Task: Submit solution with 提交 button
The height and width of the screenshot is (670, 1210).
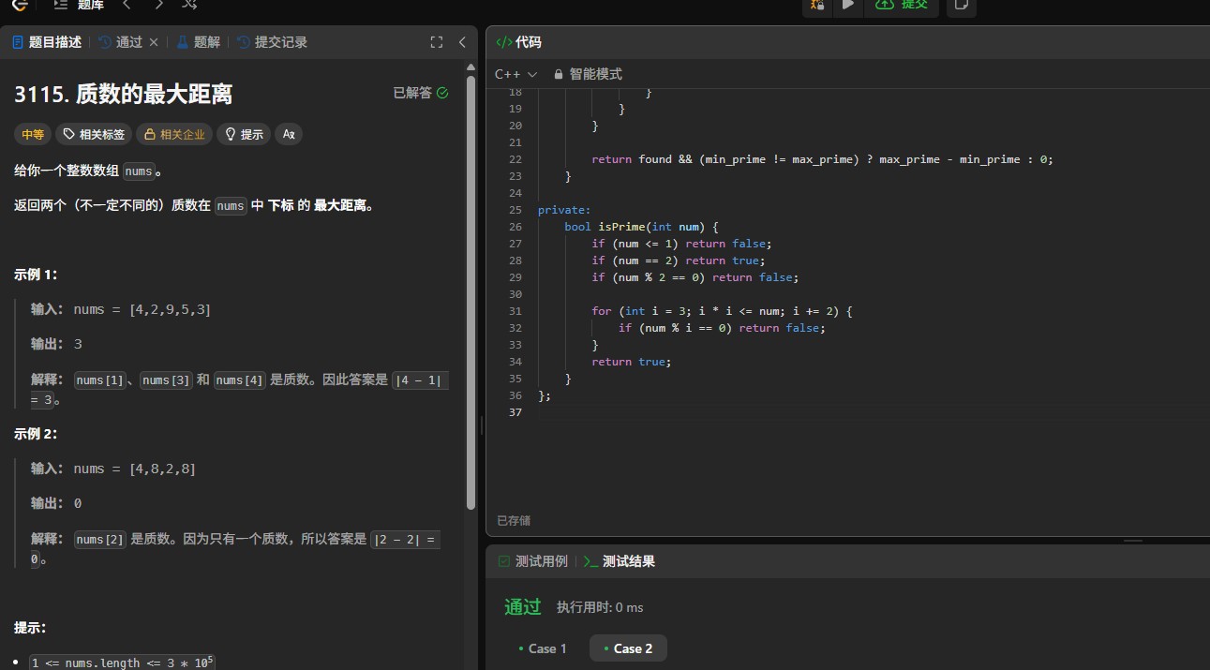Action: pyautogui.click(x=902, y=6)
